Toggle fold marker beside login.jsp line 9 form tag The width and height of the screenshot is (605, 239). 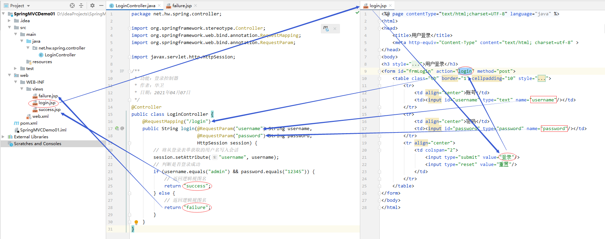point(379,71)
